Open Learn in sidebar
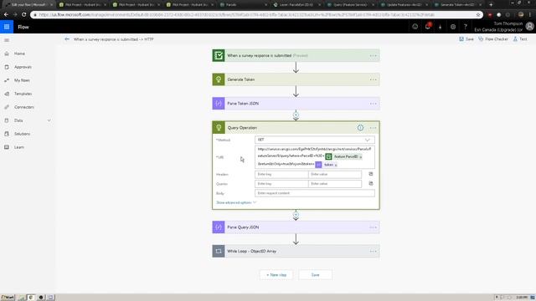The height and width of the screenshot is (301, 536). (x=19, y=147)
